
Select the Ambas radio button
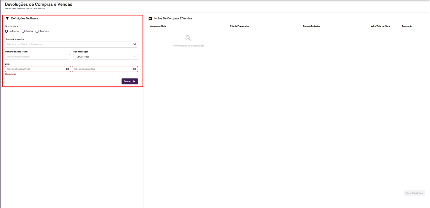pyautogui.click(x=37, y=31)
